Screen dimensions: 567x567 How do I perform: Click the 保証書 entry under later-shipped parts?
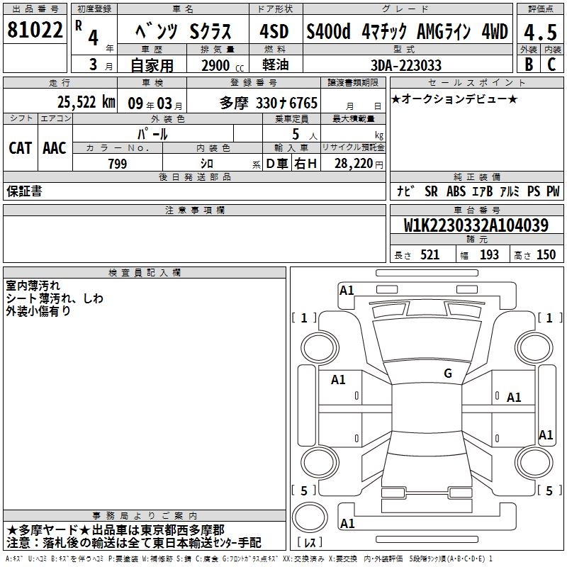click(x=24, y=191)
